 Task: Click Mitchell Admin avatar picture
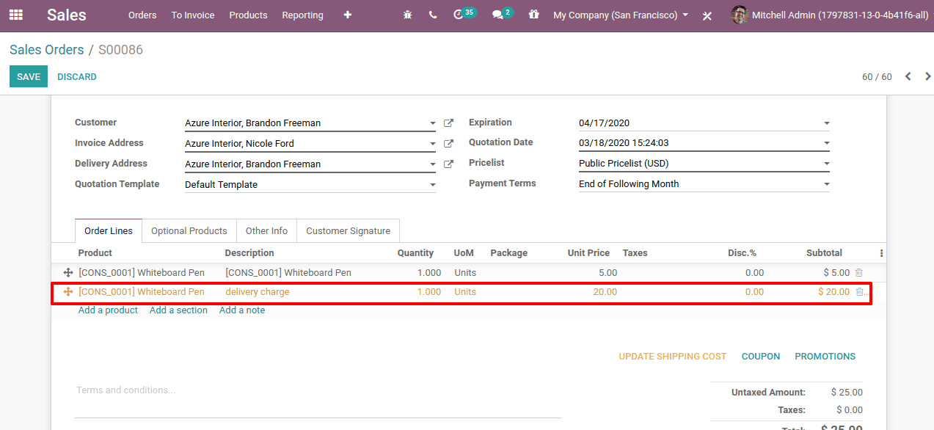(740, 15)
